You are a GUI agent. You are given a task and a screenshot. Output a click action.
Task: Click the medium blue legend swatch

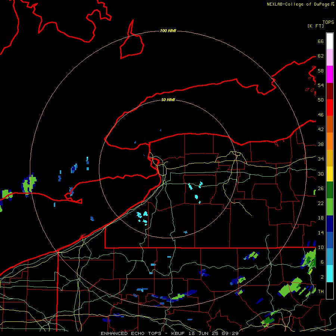coord(330,240)
